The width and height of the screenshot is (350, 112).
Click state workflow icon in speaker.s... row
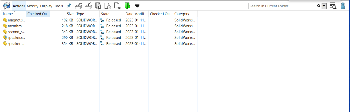coord(102,38)
